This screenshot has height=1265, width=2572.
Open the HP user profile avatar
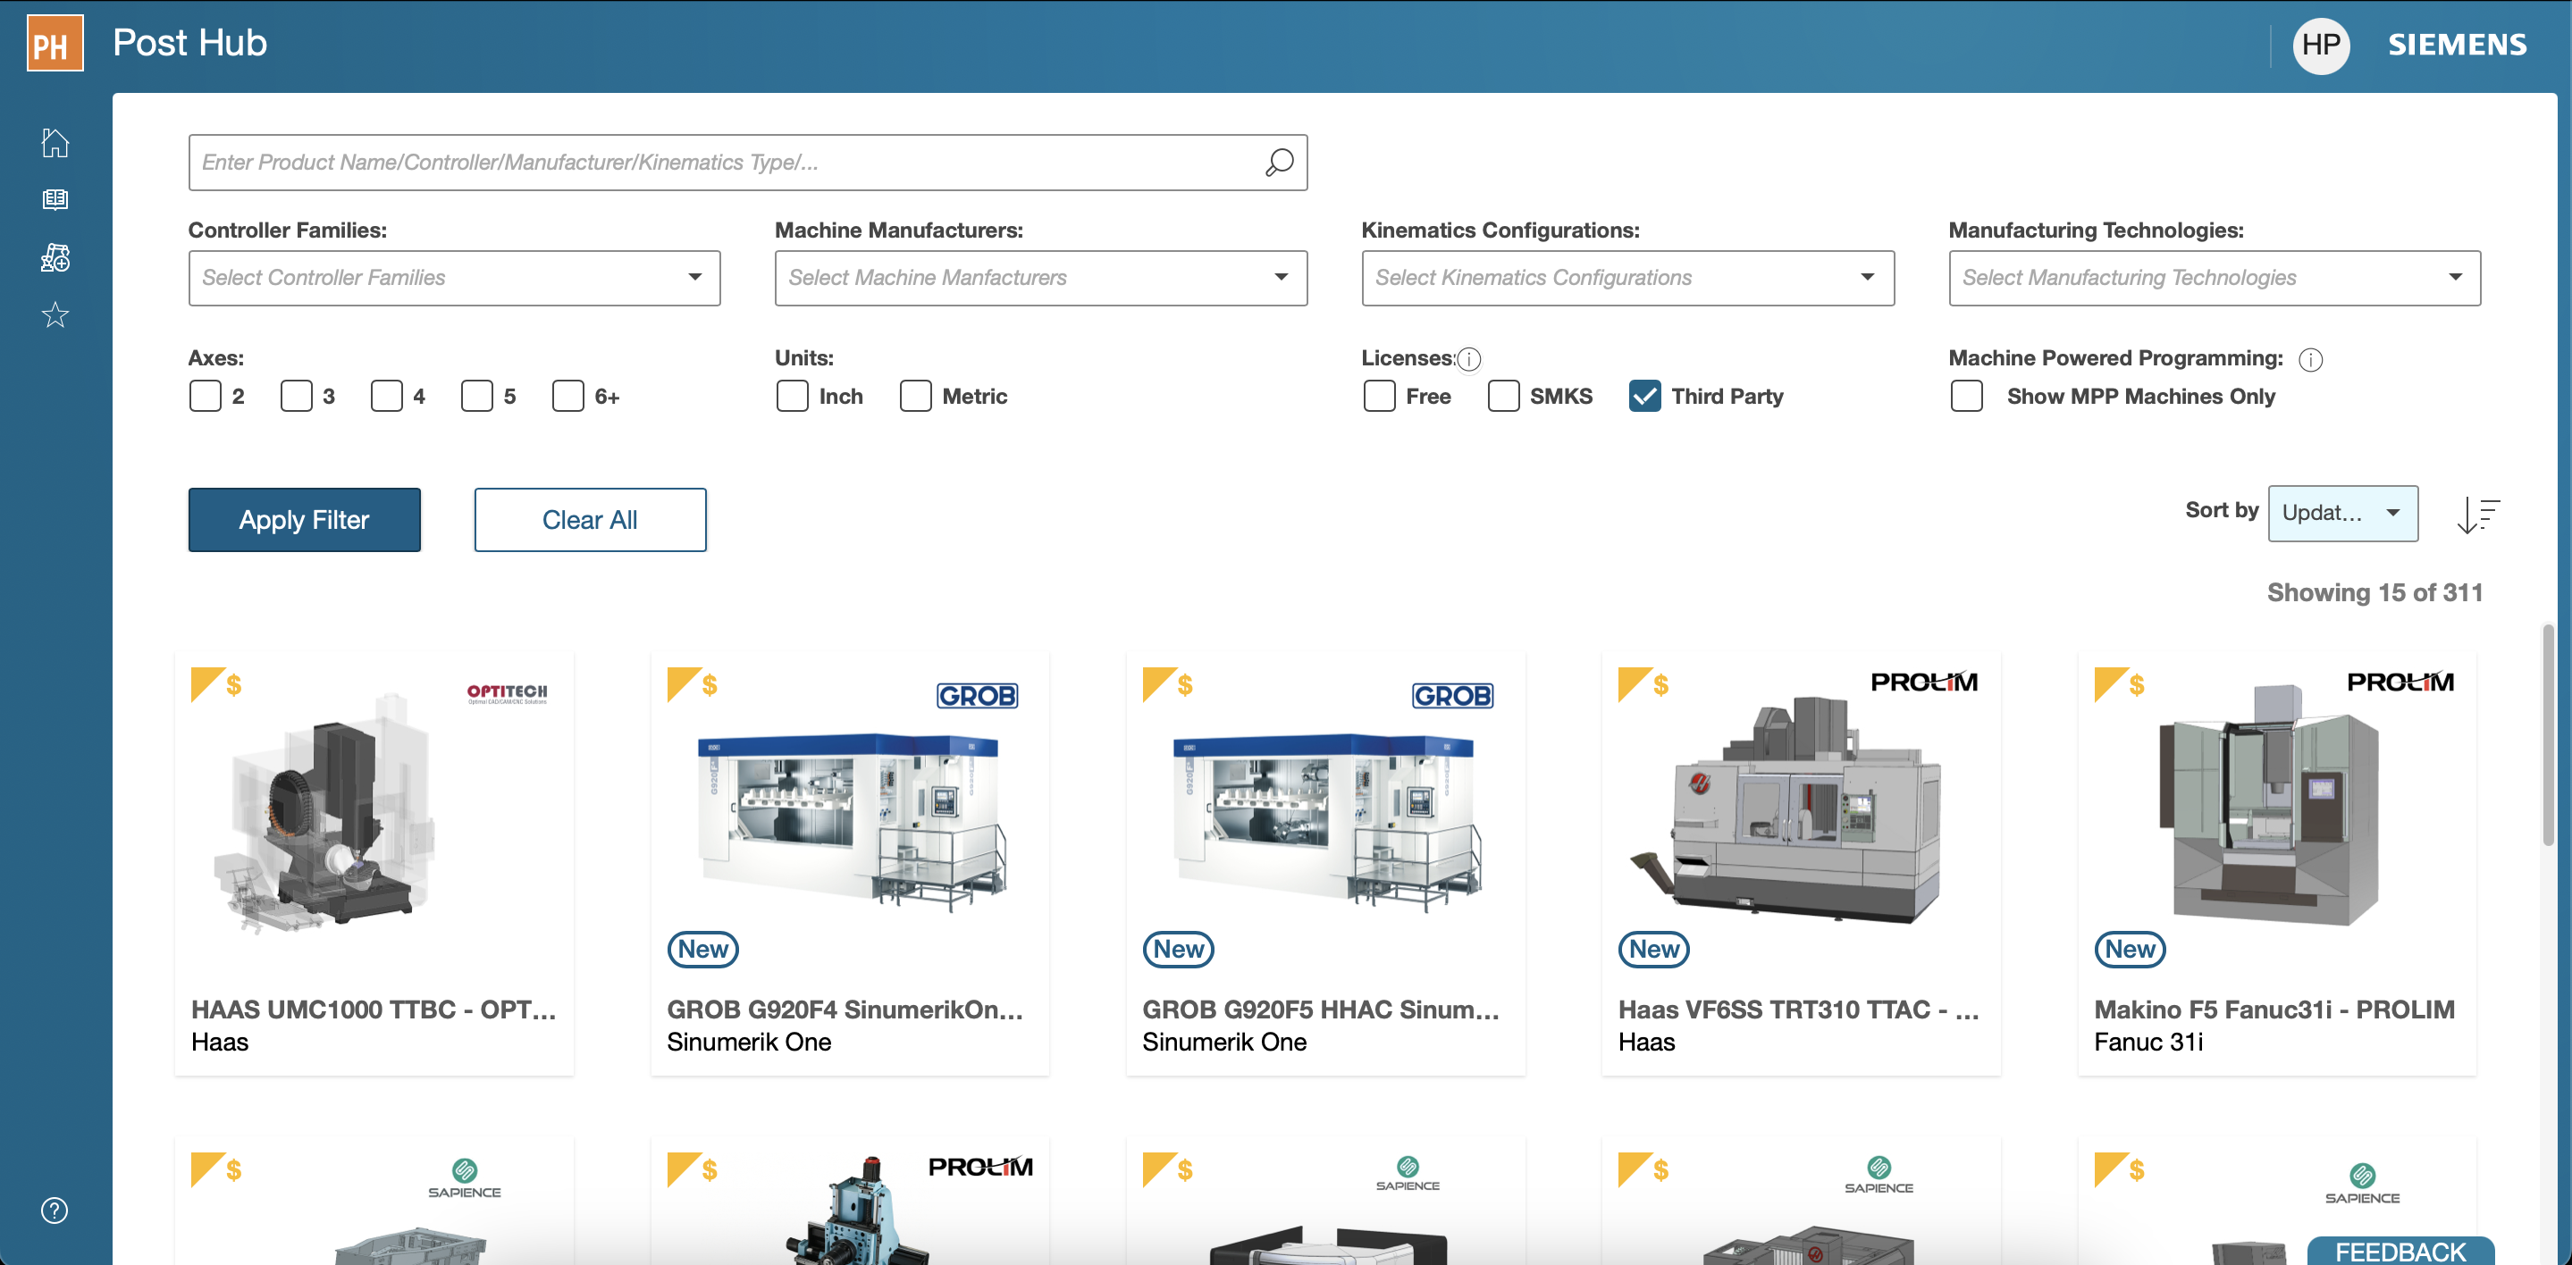(2320, 45)
